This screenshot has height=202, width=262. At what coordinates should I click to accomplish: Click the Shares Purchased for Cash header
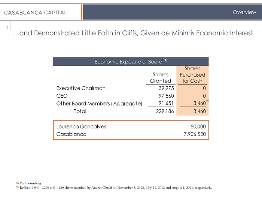coord(192,75)
